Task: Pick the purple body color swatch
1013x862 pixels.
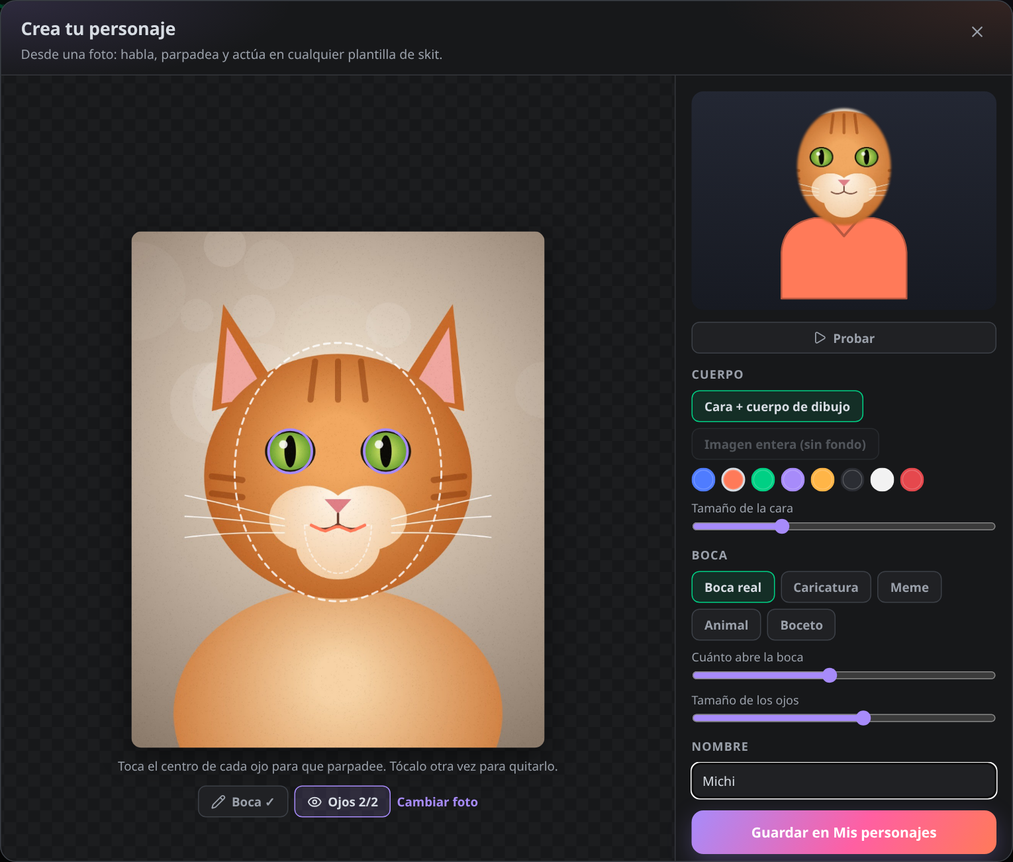Action: click(x=793, y=479)
